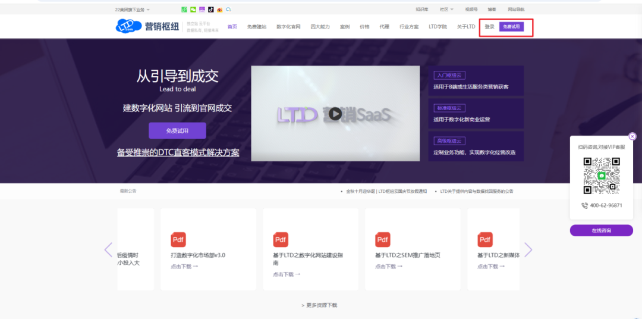
Task: Click the 免费试用 button in the hero banner
Action: click(x=177, y=130)
